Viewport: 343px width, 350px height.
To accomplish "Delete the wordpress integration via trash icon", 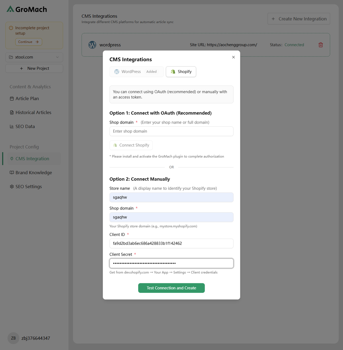I will point(321,45).
